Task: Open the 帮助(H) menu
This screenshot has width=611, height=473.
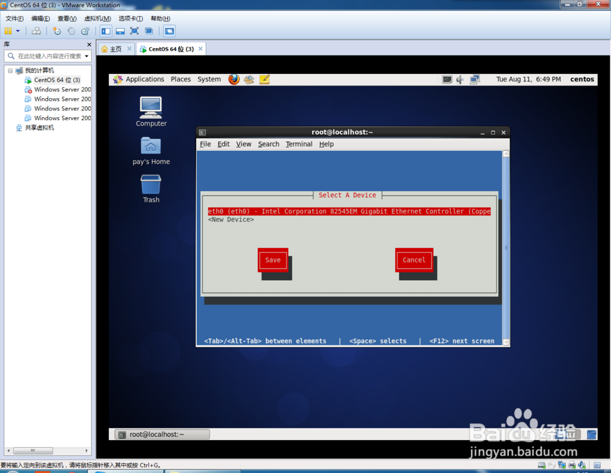Action: point(160,18)
